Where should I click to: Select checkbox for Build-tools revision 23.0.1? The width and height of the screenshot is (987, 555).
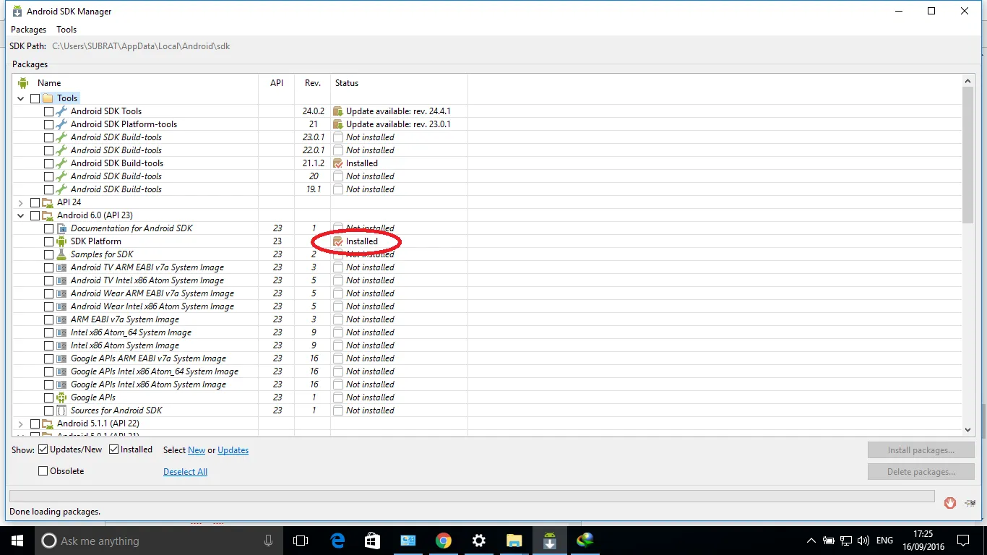tap(49, 137)
